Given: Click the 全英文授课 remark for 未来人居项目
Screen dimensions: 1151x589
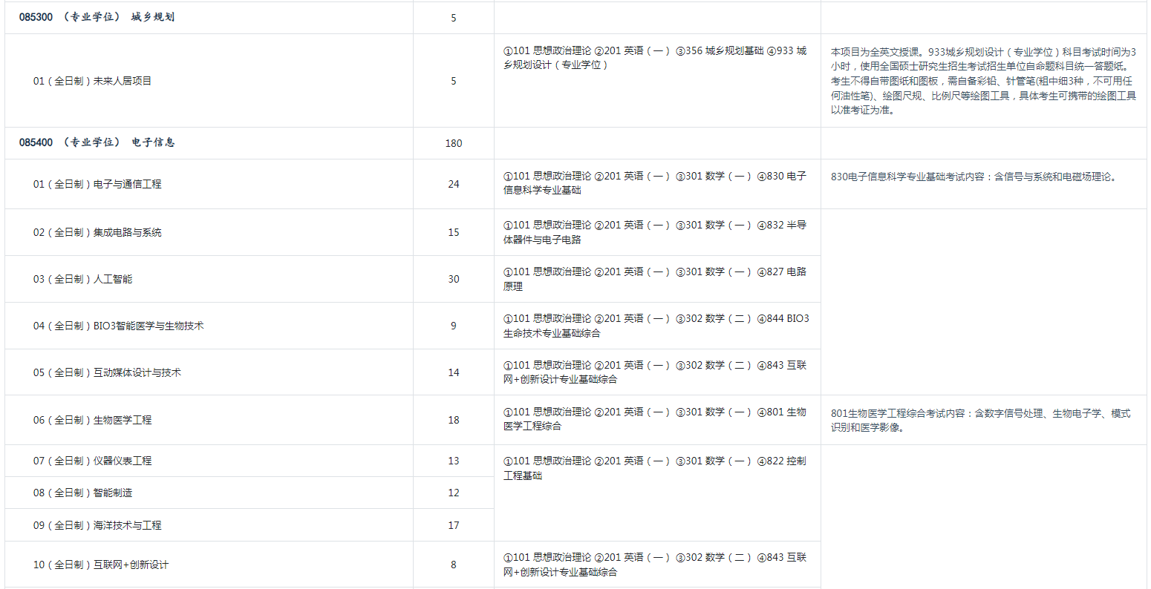Looking at the screenshot, I should [x=983, y=81].
